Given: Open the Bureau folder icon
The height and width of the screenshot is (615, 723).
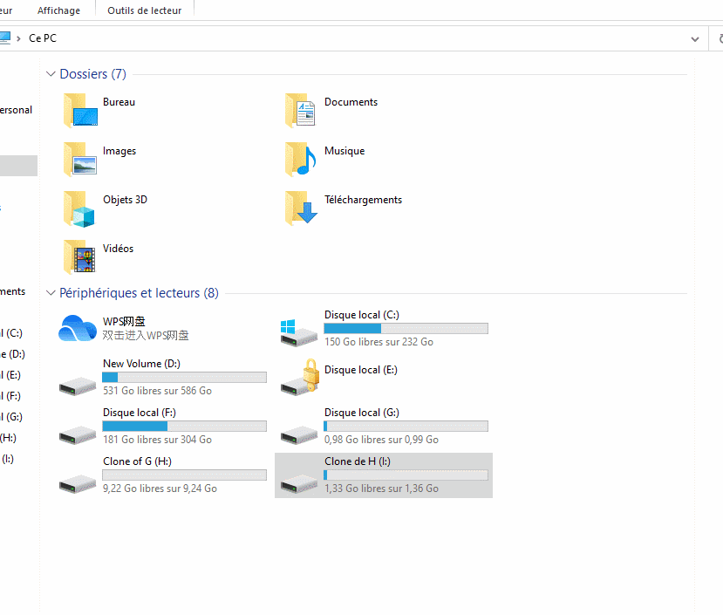Looking at the screenshot, I should [x=80, y=111].
